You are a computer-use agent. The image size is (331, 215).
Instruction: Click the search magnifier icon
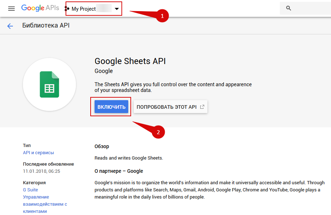pyautogui.click(x=289, y=8)
